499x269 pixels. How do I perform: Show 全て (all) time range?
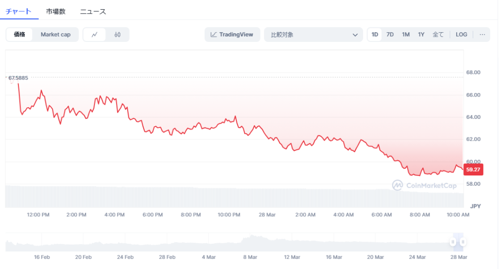tap(438, 35)
